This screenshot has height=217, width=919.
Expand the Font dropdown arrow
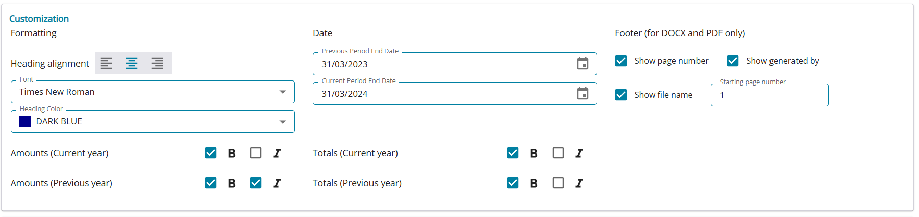[282, 92]
